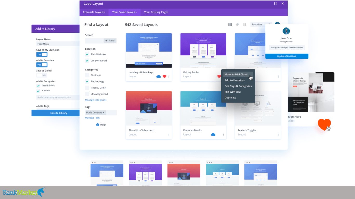Click the large orange heart favorite icon
Screen dimensions: 355x199
click(324, 124)
